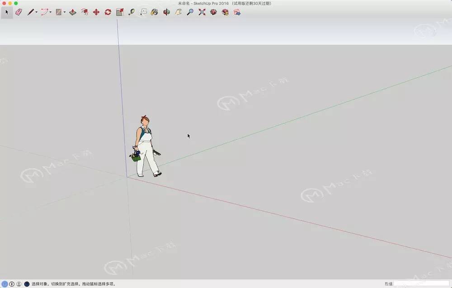Pick the Scale tool
This screenshot has width=452, height=288.
[120, 12]
